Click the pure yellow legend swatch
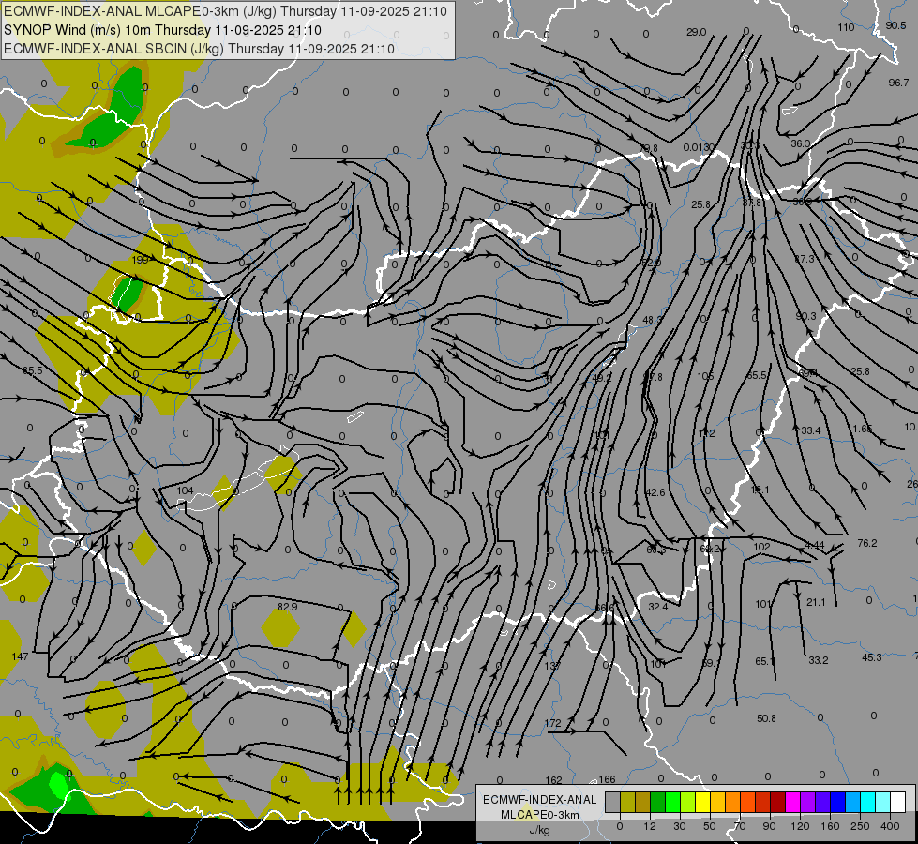The height and width of the screenshot is (844, 918). coord(703,802)
